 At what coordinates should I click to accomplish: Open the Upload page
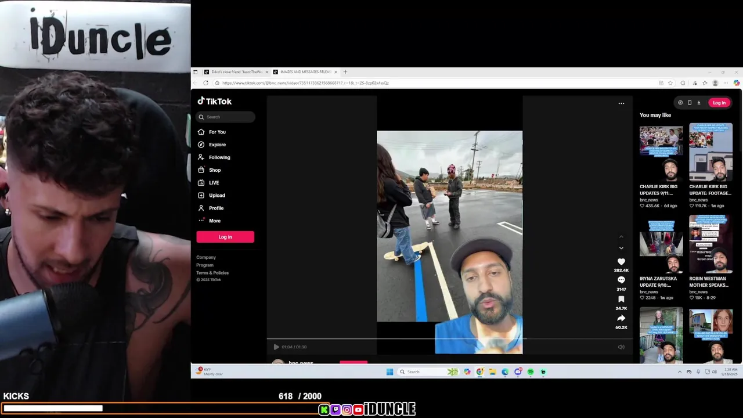pyautogui.click(x=211, y=196)
